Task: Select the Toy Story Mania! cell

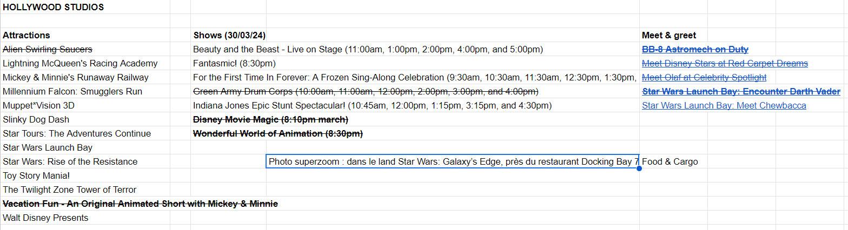Action: pyautogui.click(x=36, y=176)
